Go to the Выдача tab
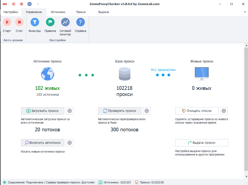Image resolution: width=248 pixels, height=185 pixels. (x=104, y=12)
